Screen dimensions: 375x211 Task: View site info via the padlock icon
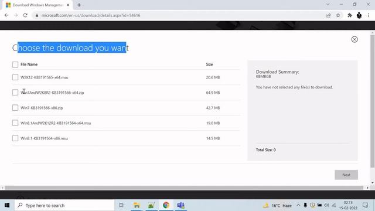click(x=36, y=15)
